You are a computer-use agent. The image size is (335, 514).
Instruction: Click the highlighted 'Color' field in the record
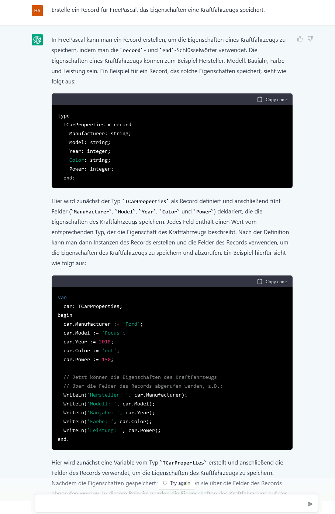pyautogui.click(x=77, y=160)
